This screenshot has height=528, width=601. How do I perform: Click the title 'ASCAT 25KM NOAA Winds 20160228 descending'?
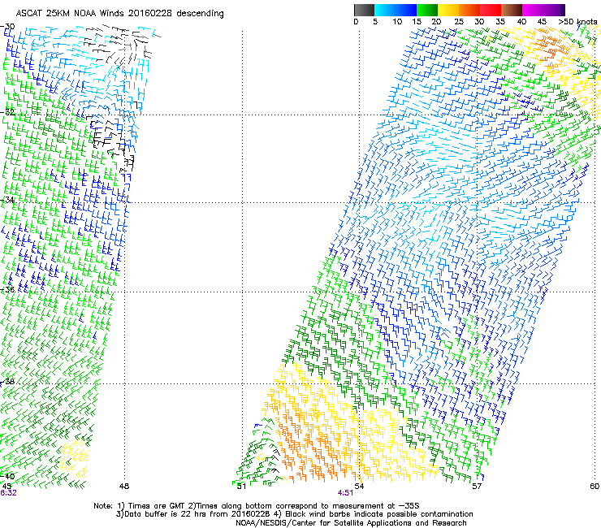coord(119,14)
